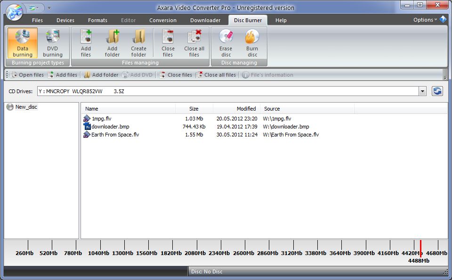The width and height of the screenshot is (452, 280).
Task: Click Close all files in secondary toolbar
Action: (216, 75)
